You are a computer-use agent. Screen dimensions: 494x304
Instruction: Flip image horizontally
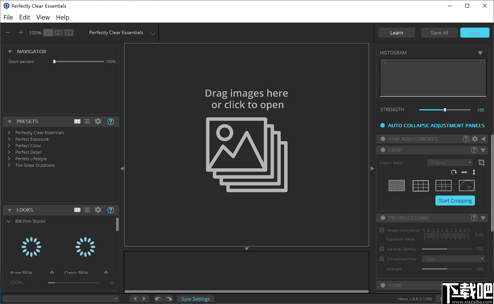coord(464,173)
